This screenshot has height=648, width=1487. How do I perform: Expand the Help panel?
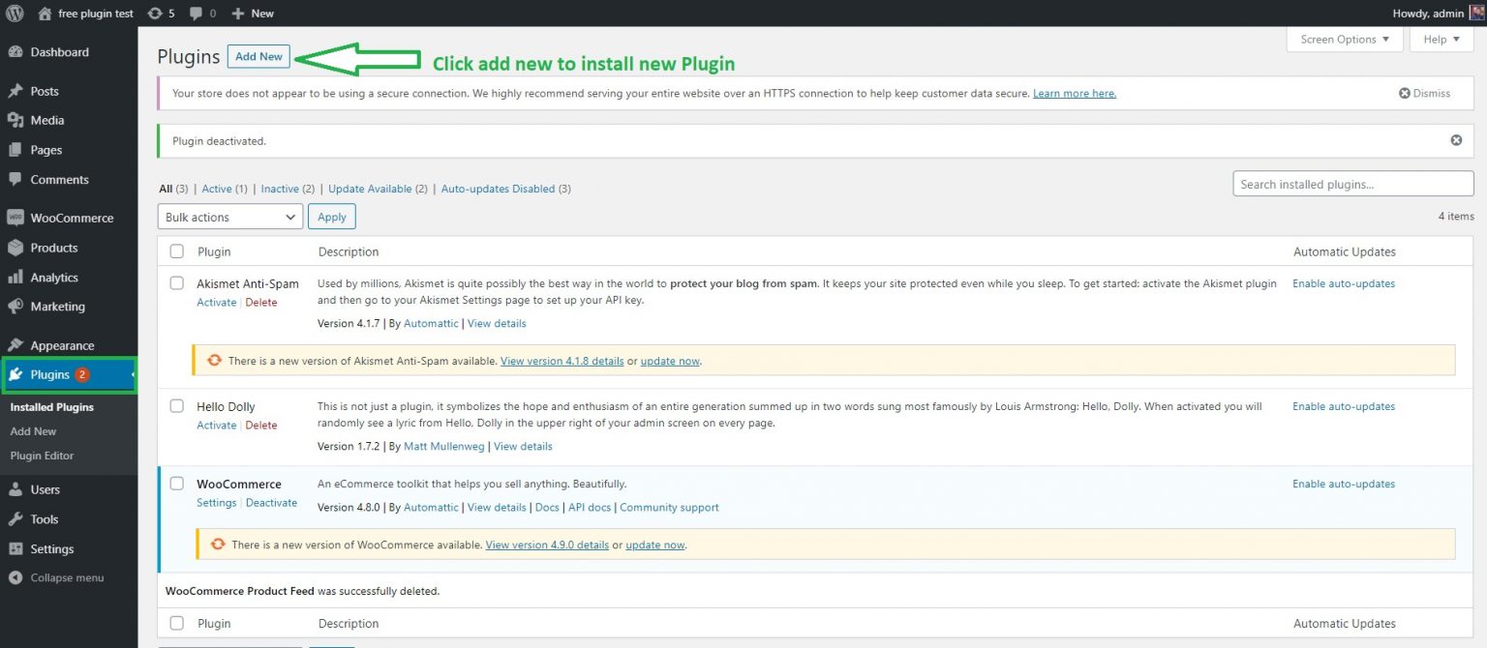(1441, 39)
